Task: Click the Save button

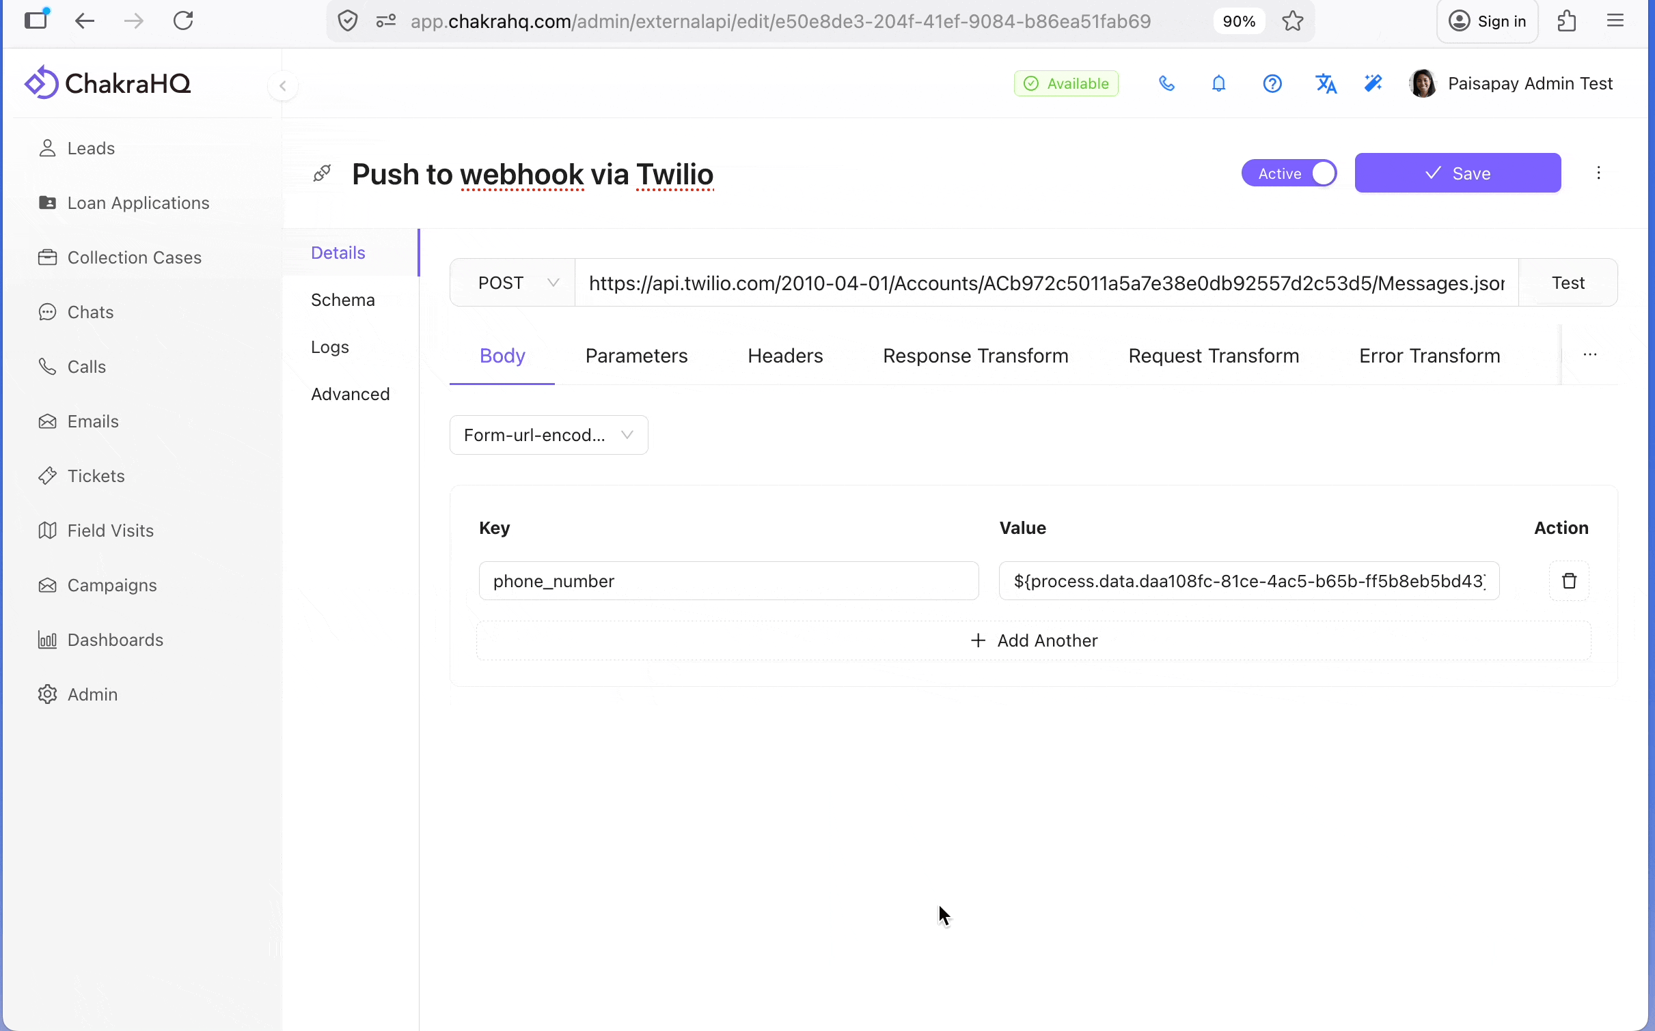Action: (1458, 173)
